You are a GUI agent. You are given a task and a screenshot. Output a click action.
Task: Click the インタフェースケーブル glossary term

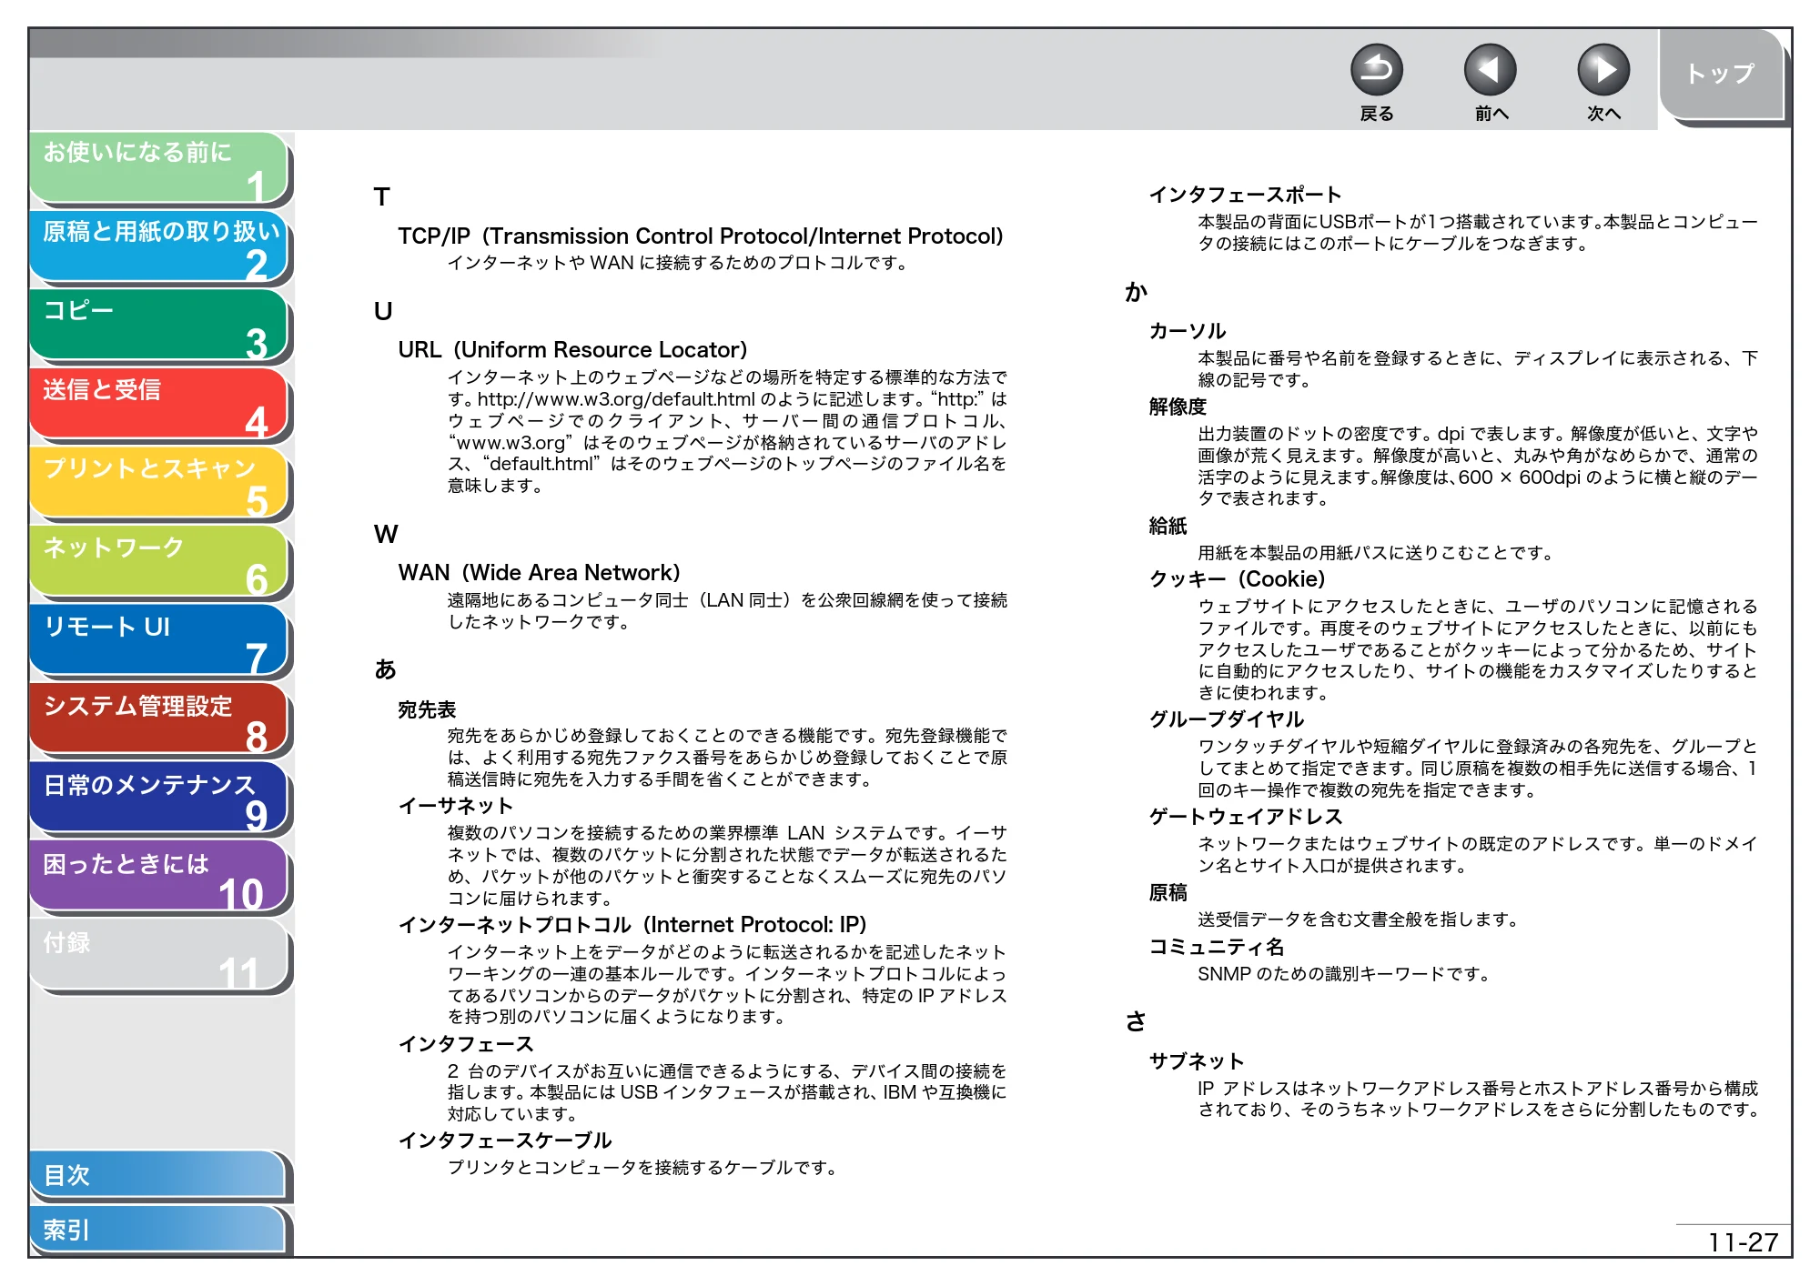click(x=505, y=1140)
